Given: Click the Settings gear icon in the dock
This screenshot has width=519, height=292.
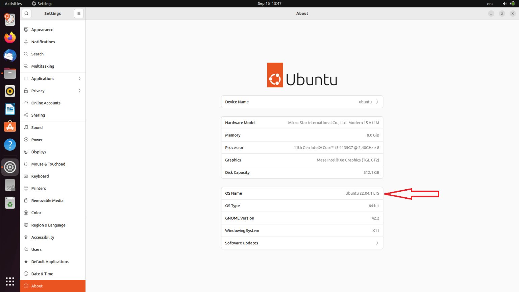Looking at the screenshot, I should [x=9, y=167].
